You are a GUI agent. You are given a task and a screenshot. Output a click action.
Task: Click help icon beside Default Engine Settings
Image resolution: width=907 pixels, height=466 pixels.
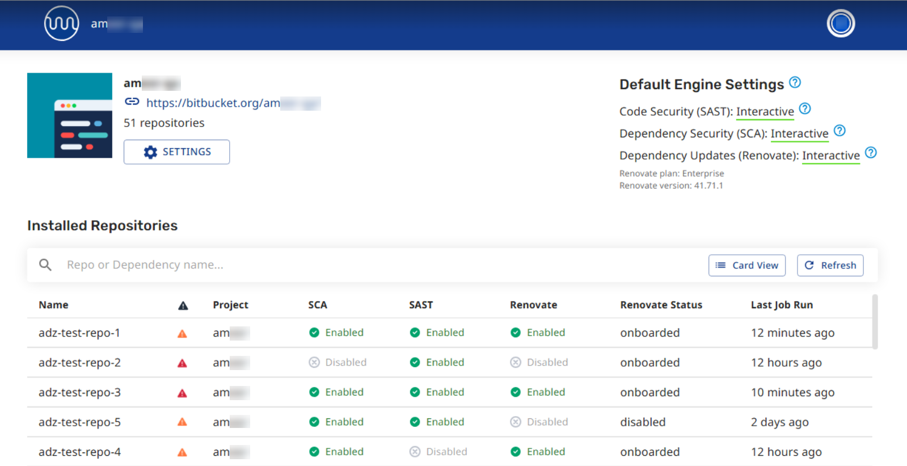click(x=795, y=83)
